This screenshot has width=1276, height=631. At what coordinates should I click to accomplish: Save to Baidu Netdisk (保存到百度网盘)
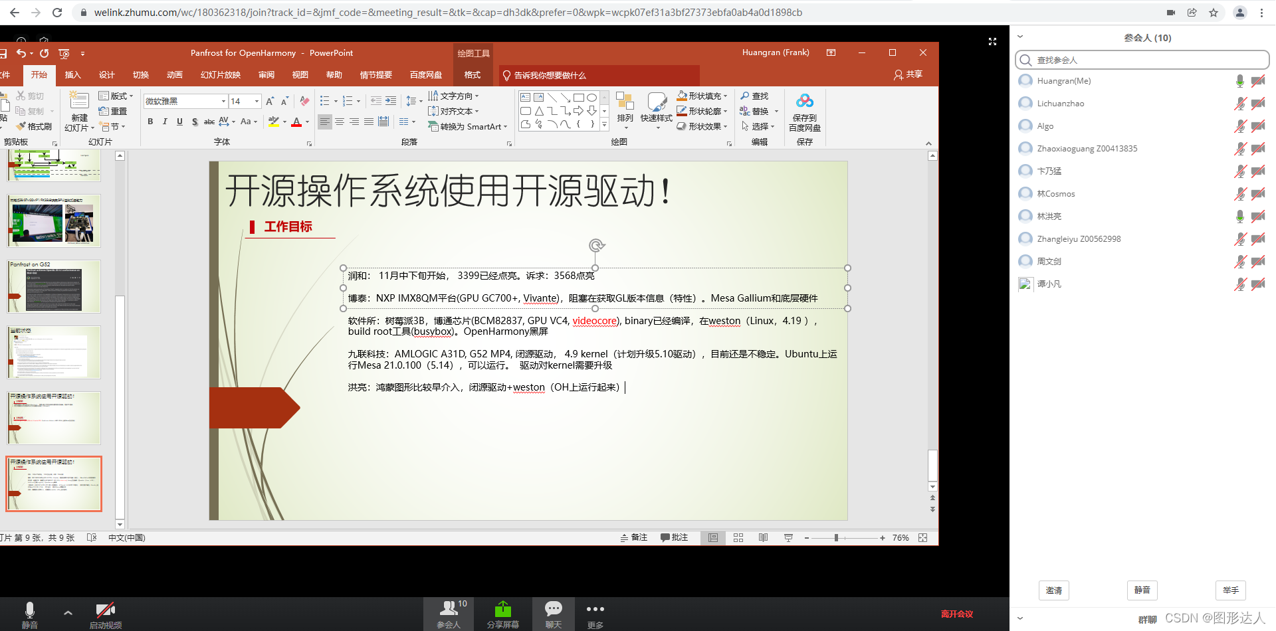pos(805,112)
